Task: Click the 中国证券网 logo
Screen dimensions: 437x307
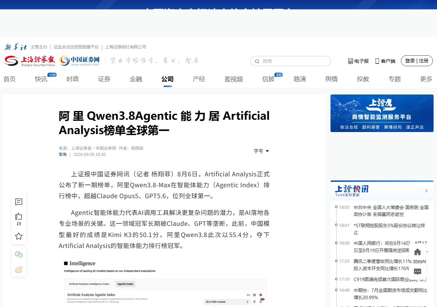Action: pos(80,61)
